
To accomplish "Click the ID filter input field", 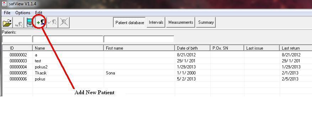I will [17, 39].
